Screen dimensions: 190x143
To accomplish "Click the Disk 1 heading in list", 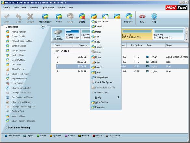I will coord(65,51).
